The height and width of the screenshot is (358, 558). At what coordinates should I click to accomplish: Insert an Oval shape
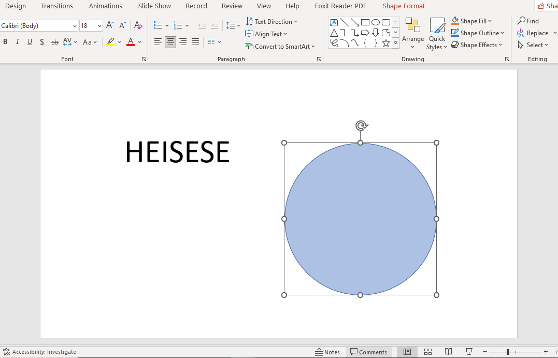pyautogui.click(x=375, y=22)
